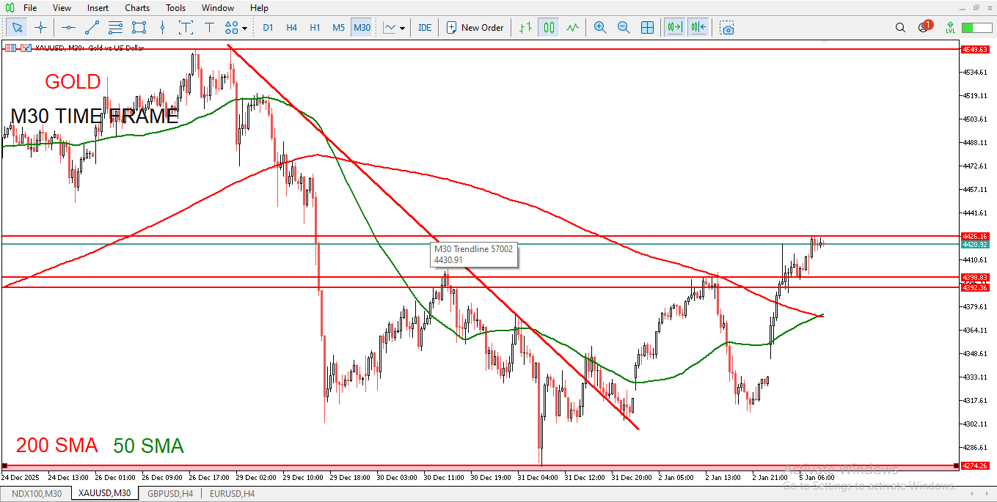
Task: Click the GOLD text label on chart
Action: [x=73, y=81]
